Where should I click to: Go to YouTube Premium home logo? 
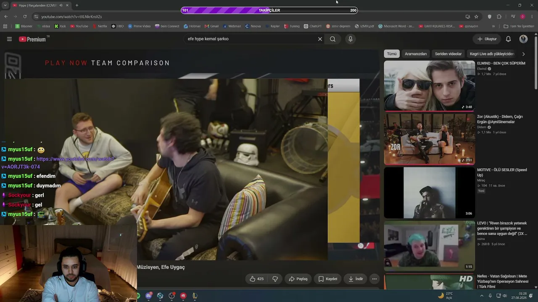[33, 39]
